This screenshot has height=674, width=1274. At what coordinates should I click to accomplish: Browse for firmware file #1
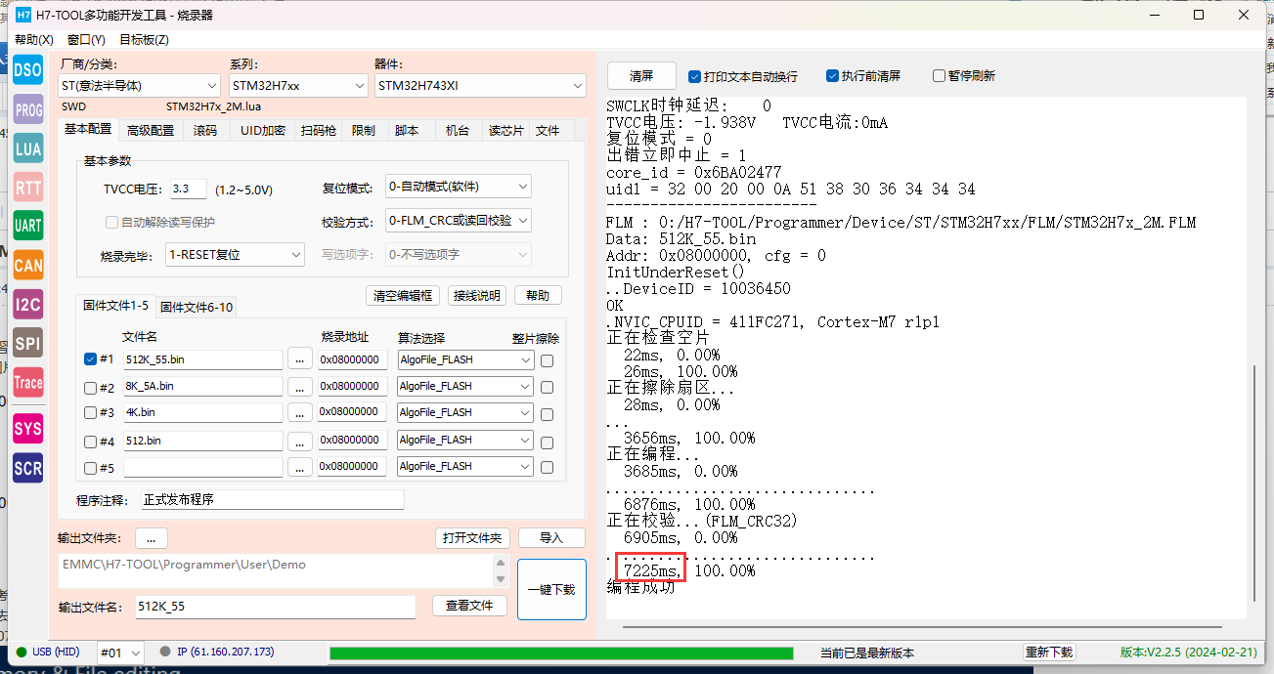pos(300,359)
